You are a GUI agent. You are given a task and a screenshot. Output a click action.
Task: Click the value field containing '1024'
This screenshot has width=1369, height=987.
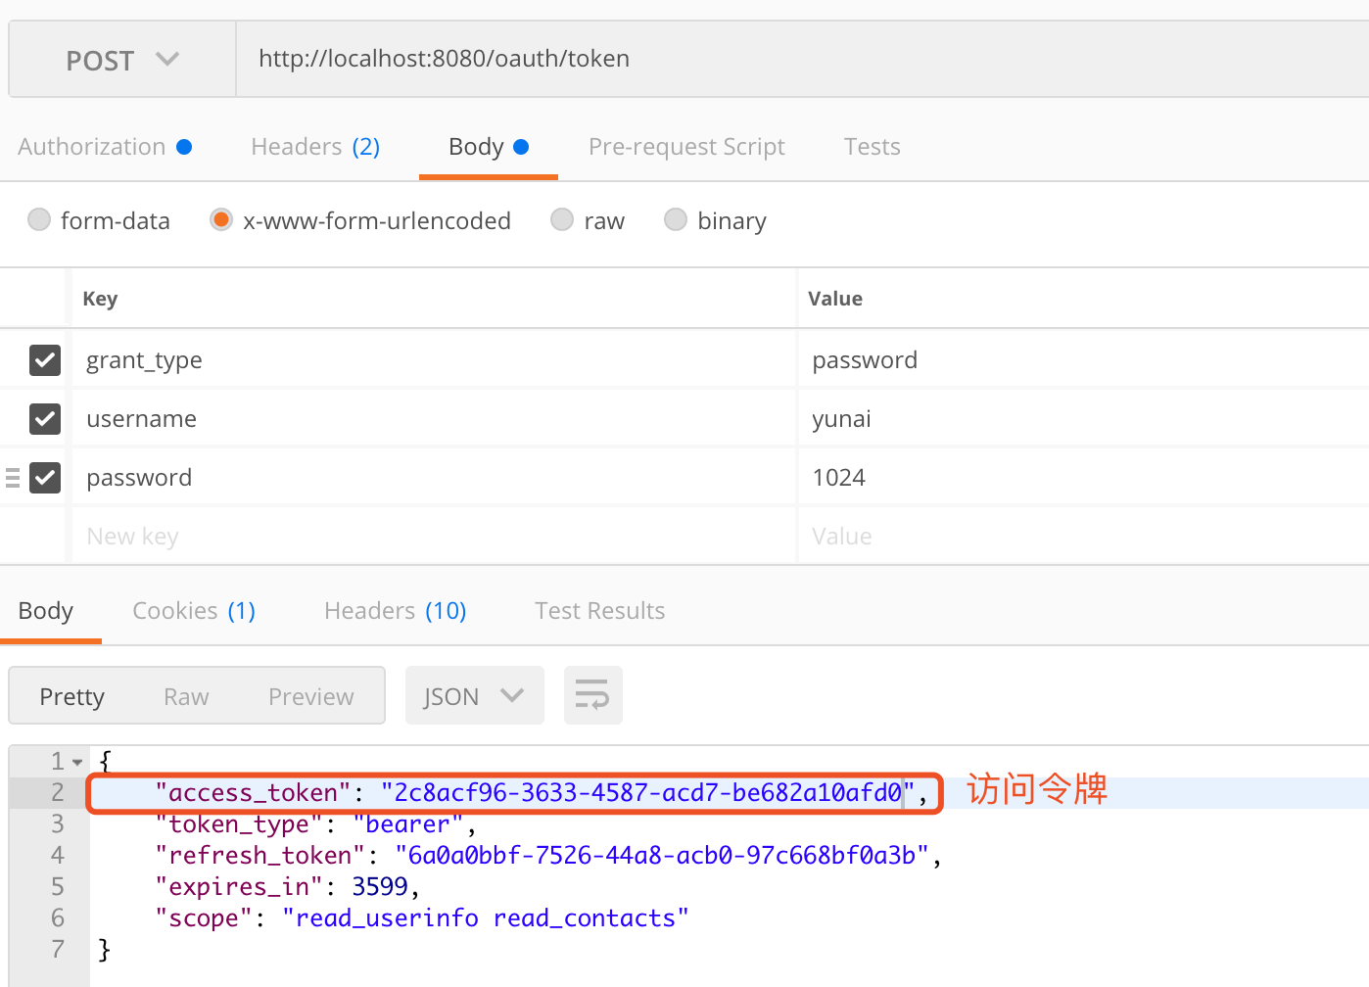(1084, 478)
